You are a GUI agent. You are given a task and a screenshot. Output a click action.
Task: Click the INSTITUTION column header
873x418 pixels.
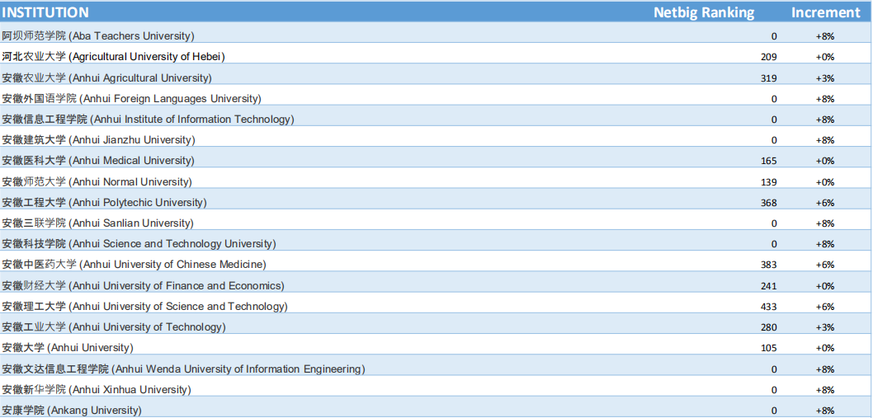click(45, 12)
